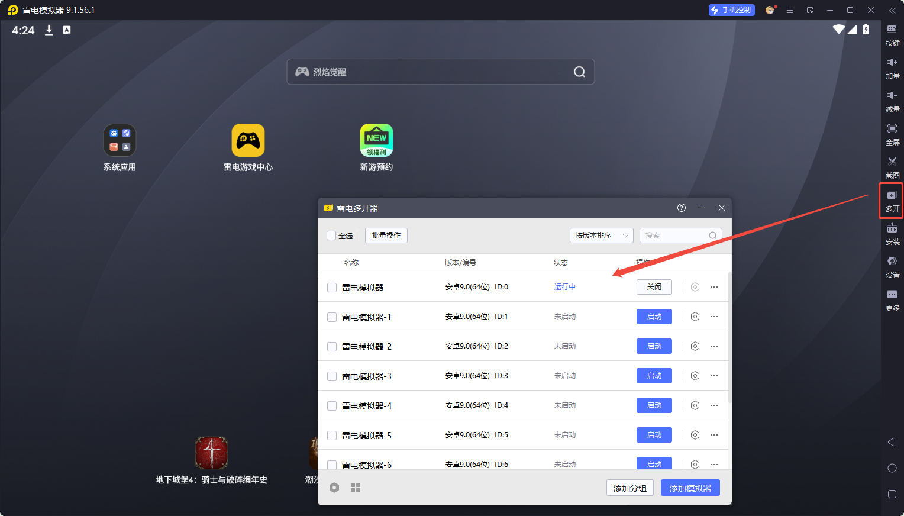The width and height of the screenshot is (904, 516).
Task: Lower volume with the 减量 icon
Action: click(892, 101)
